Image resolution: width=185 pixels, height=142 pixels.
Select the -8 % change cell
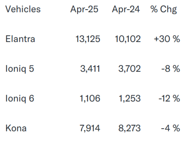click(170, 69)
